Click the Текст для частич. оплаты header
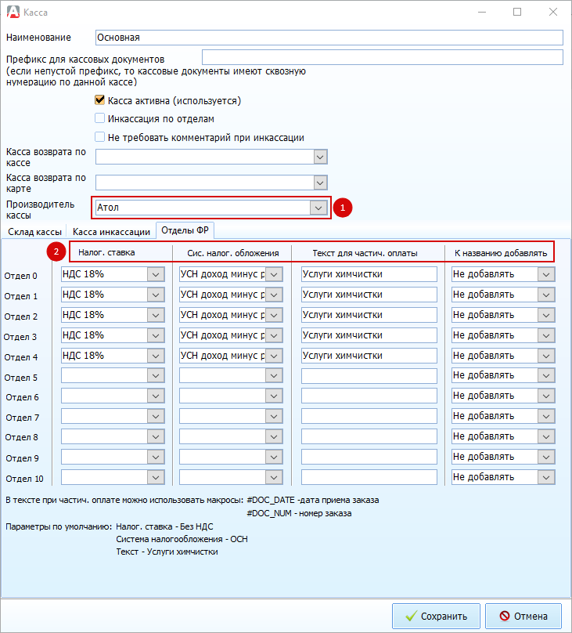Image resolution: width=572 pixels, height=633 pixels. coord(365,253)
